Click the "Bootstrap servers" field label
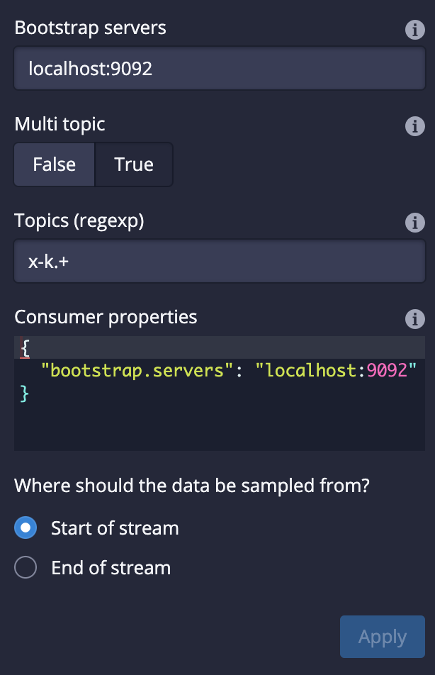 [x=91, y=28]
